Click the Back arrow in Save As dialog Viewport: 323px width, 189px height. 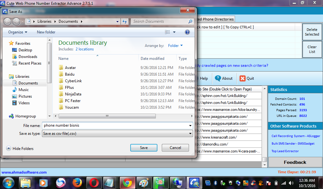coord(8,21)
